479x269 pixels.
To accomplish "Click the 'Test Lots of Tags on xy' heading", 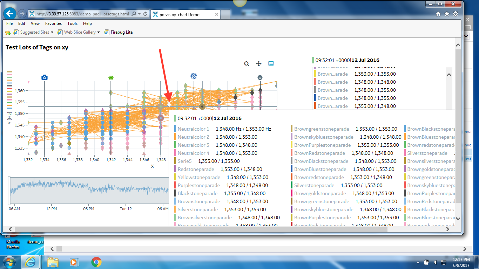I will (37, 47).
